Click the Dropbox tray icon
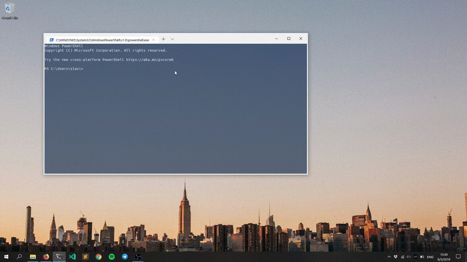Viewport: 467px width, 262px height. click(x=395, y=257)
